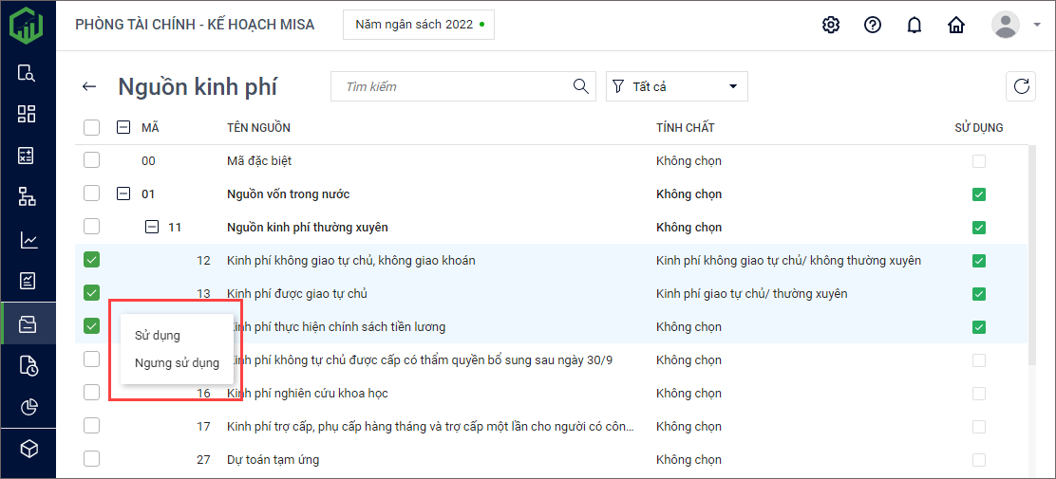
Task: Open the Tất cả filter dropdown
Action: (676, 86)
